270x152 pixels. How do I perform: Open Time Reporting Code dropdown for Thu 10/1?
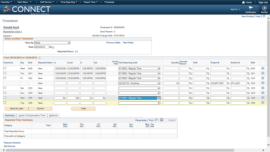point(139,73)
